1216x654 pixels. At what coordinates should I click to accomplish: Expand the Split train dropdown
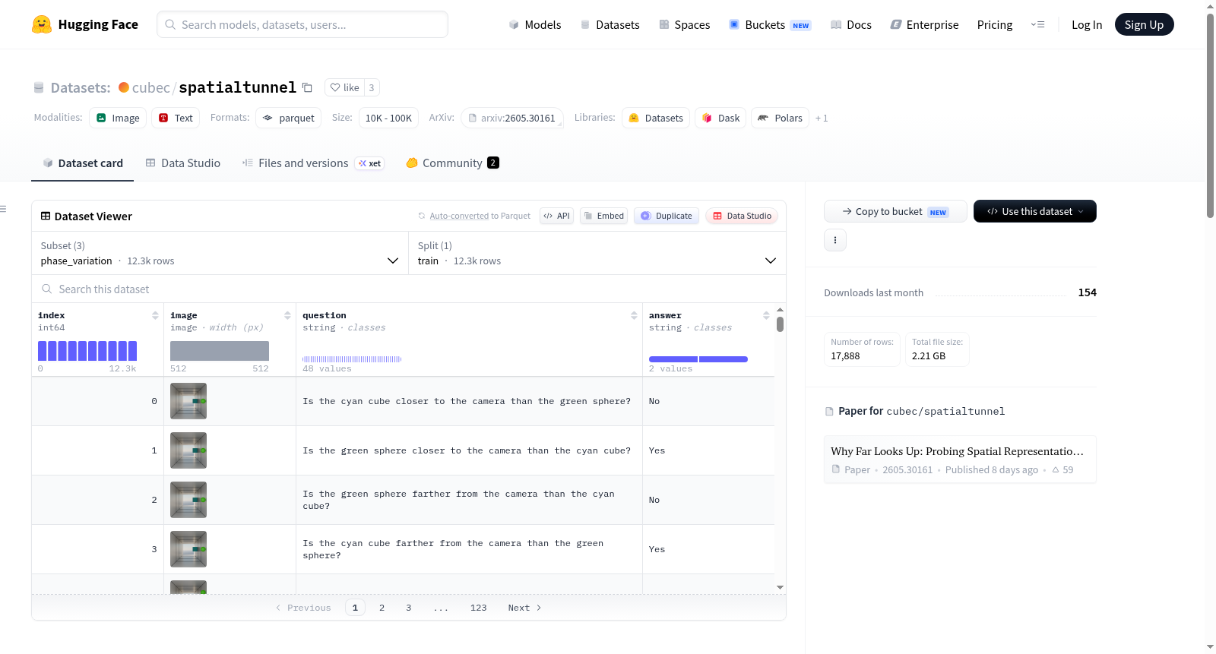coord(597,253)
